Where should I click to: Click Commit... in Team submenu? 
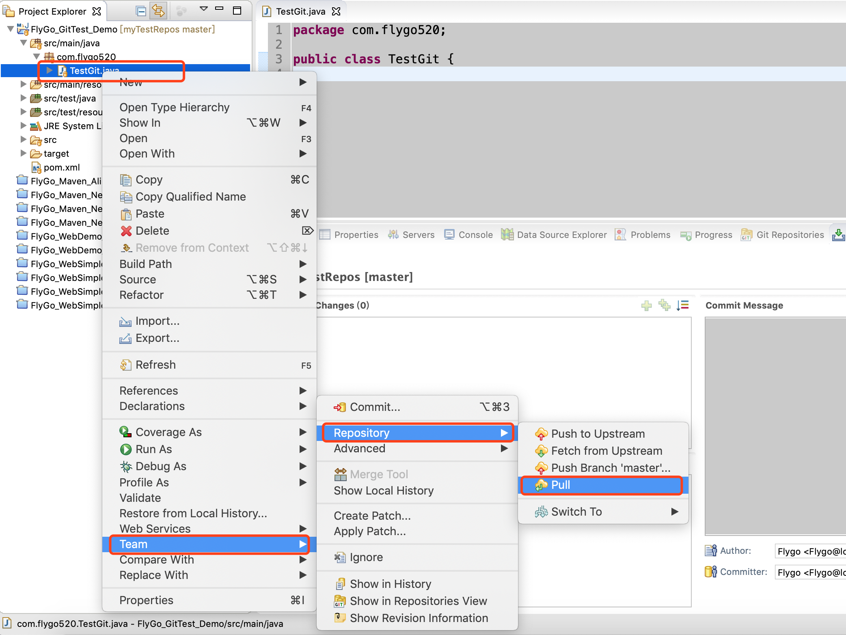(374, 407)
